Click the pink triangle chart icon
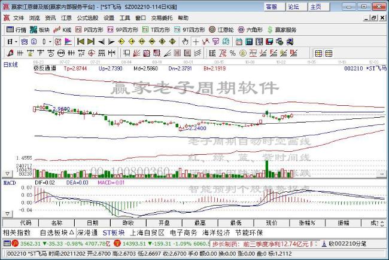Viewport: 389px width, 260px height. click(68, 42)
